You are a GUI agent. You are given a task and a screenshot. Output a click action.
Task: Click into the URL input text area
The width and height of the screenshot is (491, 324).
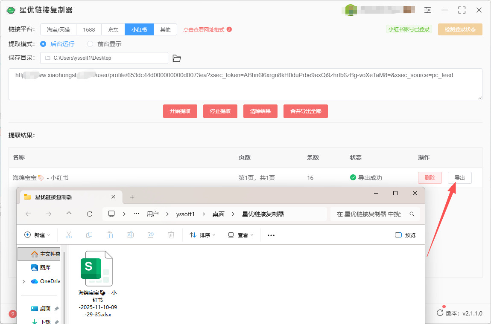click(245, 84)
